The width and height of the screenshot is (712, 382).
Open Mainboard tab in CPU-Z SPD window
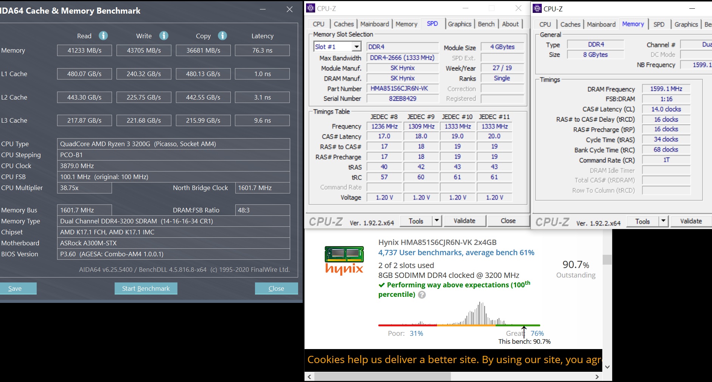click(375, 24)
